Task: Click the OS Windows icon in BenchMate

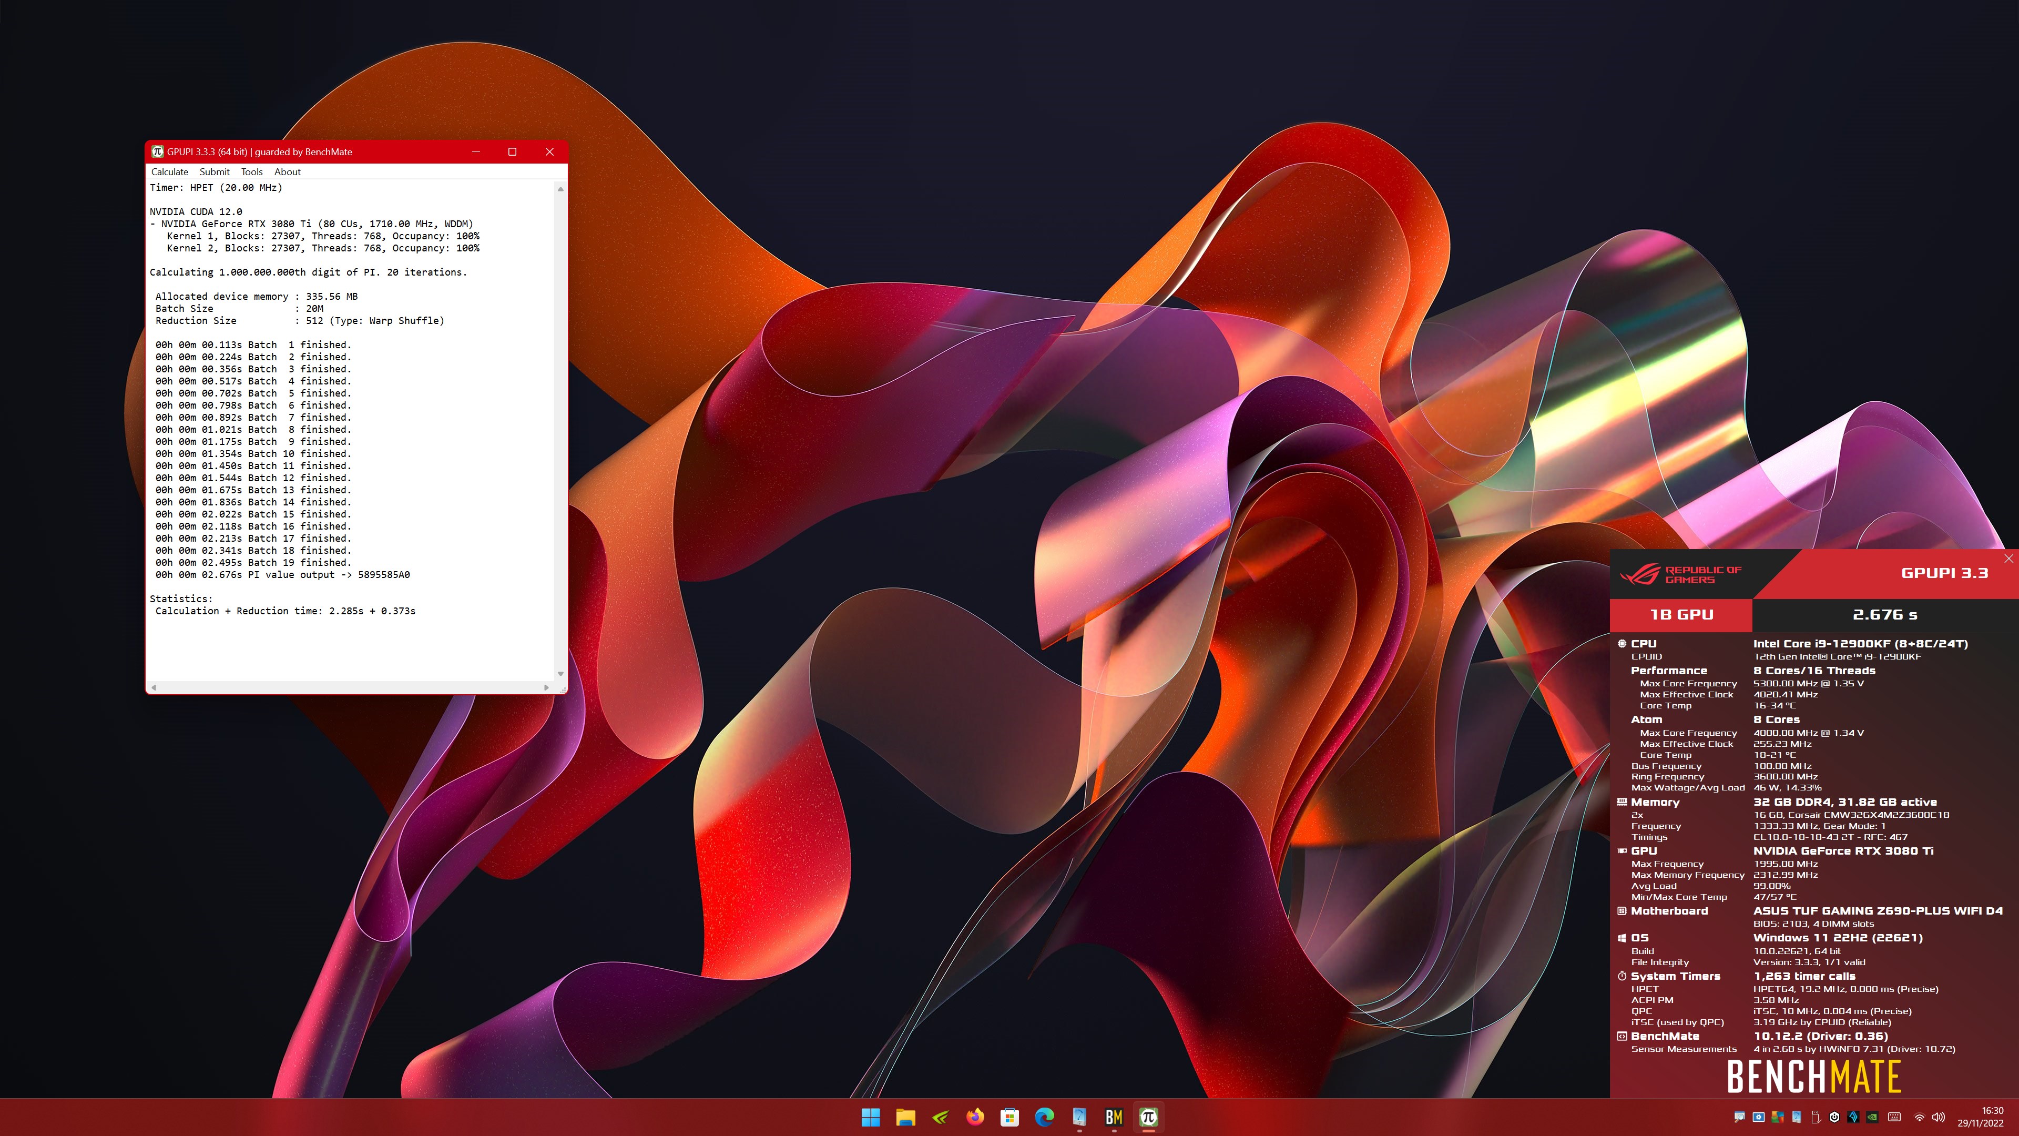Action: click(x=1622, y=938)
